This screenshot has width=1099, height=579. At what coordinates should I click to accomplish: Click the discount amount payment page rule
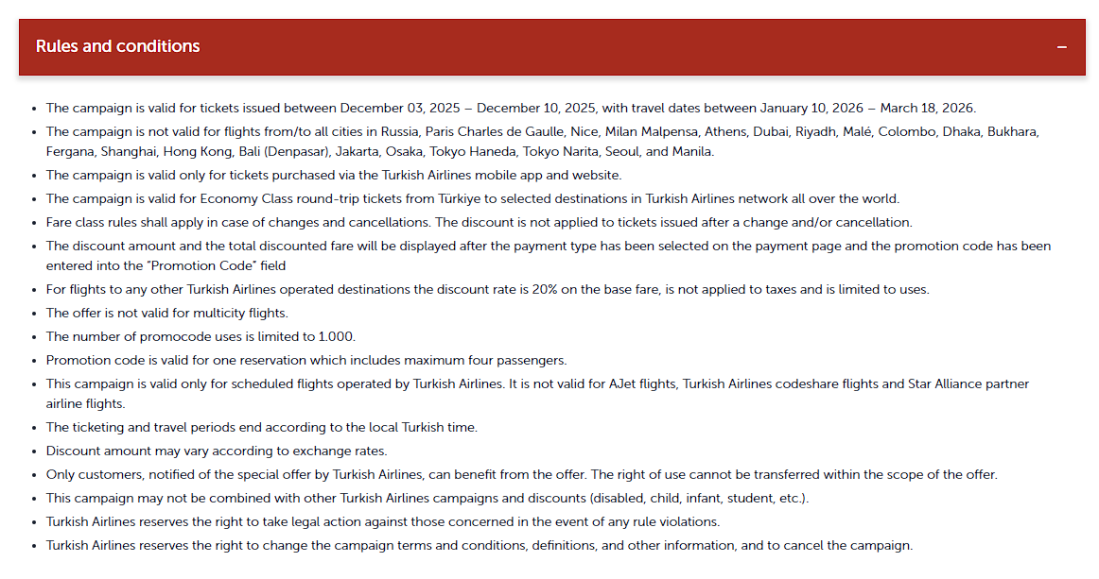click(x=549, y=246)
